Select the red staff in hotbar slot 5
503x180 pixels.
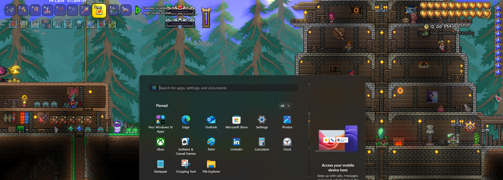click(60, 11)
